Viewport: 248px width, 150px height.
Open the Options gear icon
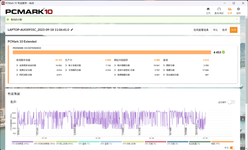pos(238,9)
